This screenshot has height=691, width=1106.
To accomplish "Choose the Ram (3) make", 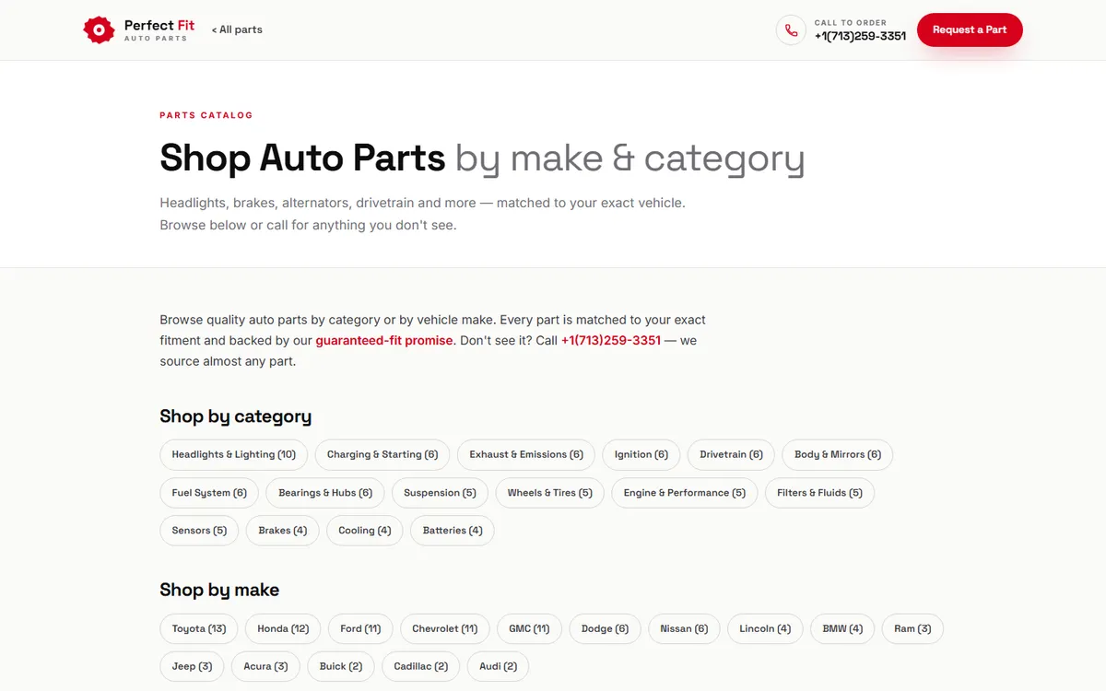I will [x=912, y=628].
